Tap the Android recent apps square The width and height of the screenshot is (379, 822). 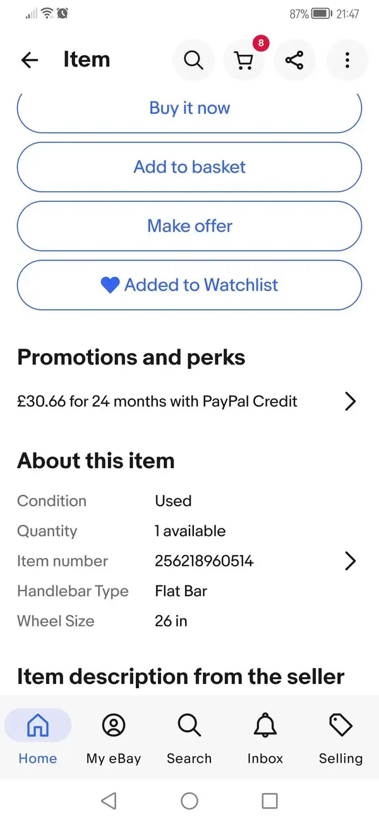(270, 800)
